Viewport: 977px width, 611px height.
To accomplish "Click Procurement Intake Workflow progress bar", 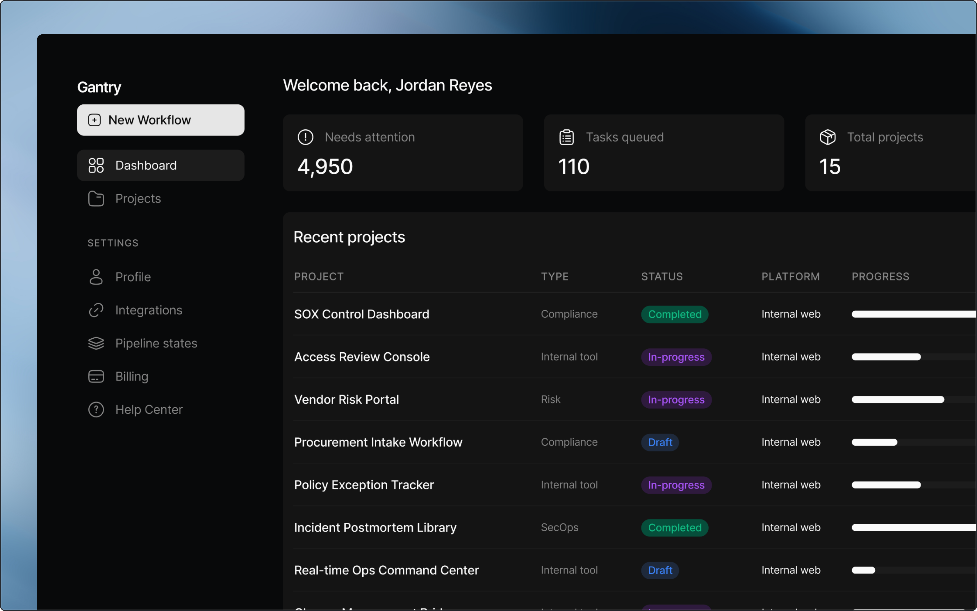I will point(914,442).
